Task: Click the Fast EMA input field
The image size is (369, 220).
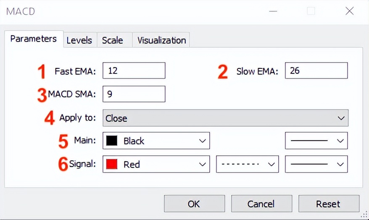Action: [134, 71]
